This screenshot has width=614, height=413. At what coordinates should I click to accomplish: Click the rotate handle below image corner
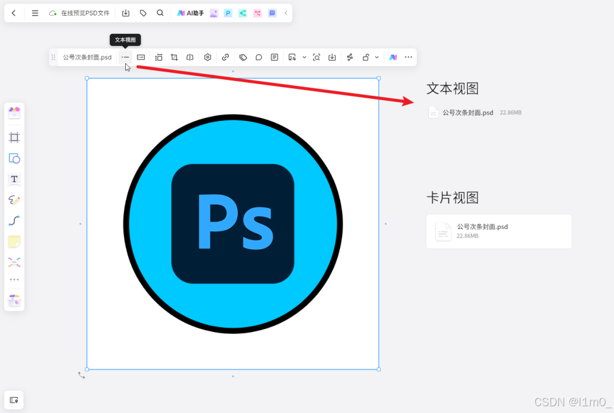pos(82,375)
